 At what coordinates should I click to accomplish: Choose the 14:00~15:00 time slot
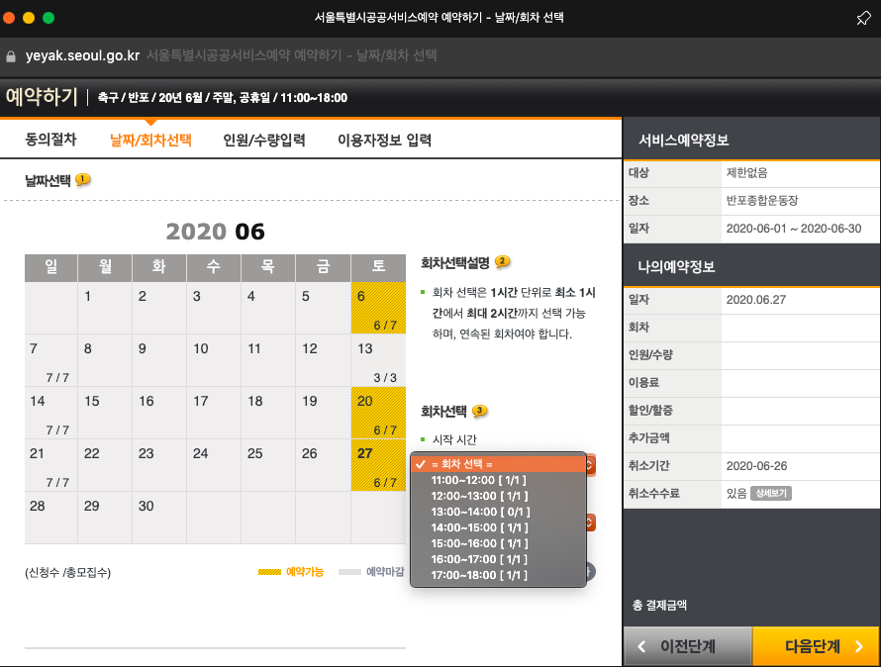(x=498, y=527)
